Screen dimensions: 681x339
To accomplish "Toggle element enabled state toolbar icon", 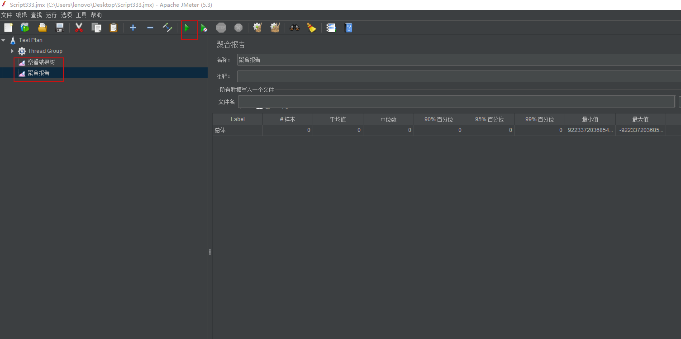I will click(167, 28).
